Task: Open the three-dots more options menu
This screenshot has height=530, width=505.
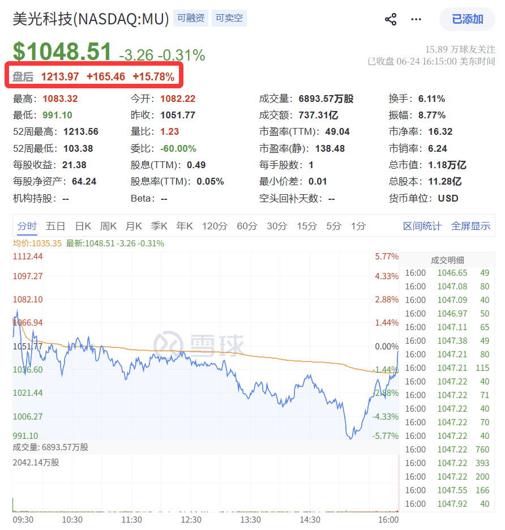Action: [416, 19]
